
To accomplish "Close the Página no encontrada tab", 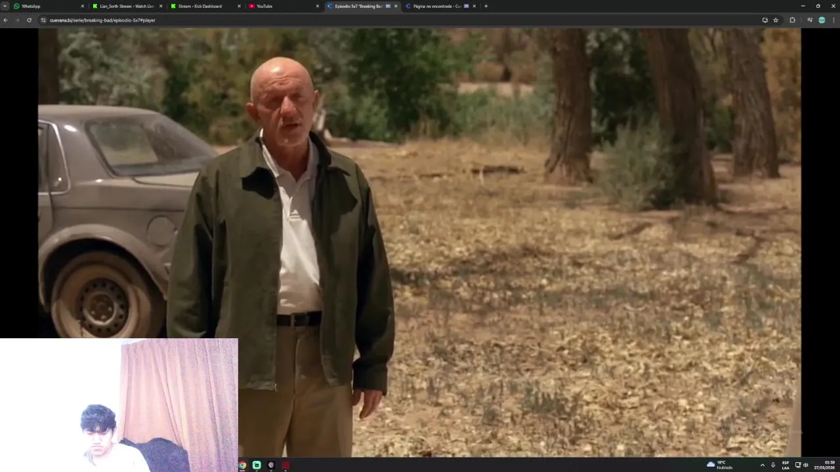I will pos(474,6).
